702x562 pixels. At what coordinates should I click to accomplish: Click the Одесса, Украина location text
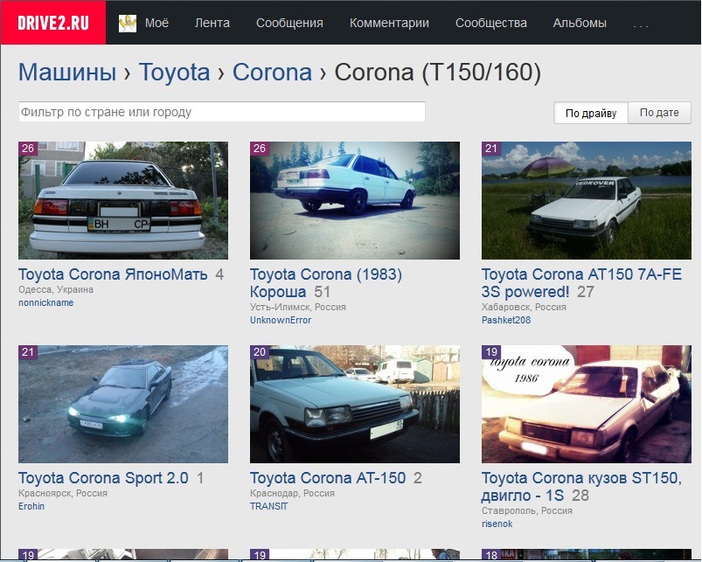[56, 289]
